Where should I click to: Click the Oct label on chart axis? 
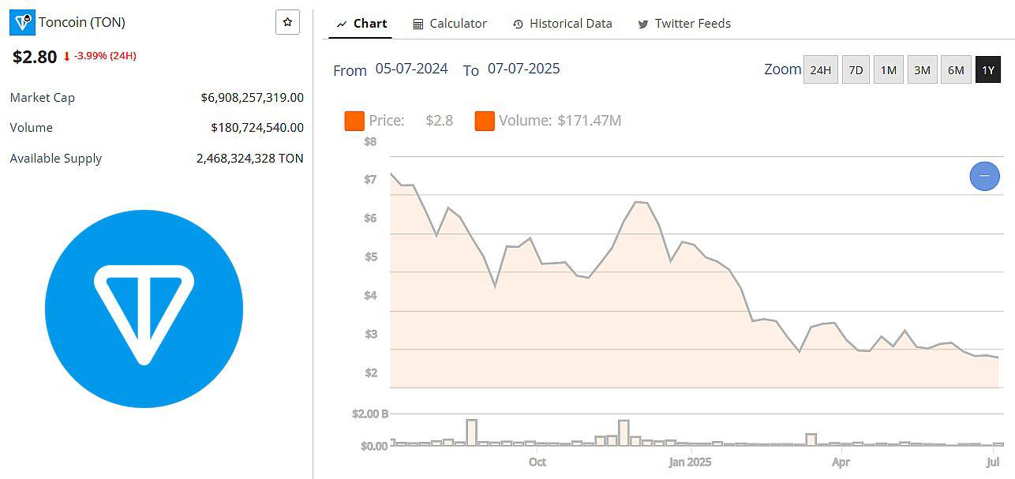click(537, 462)
